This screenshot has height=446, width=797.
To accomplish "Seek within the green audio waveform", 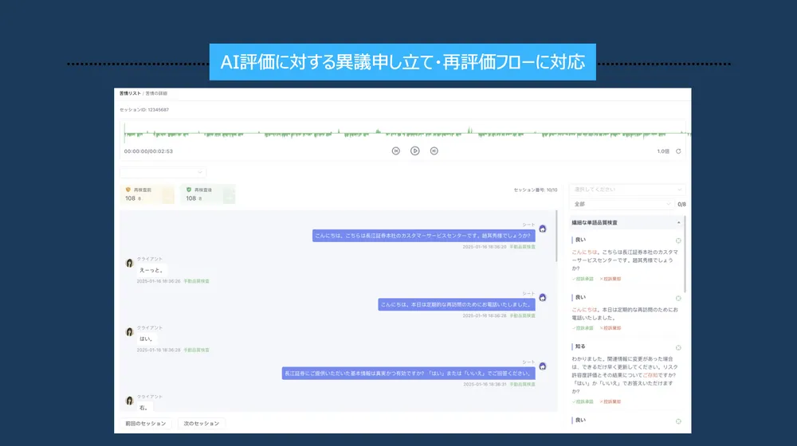I will coord(406,134).
